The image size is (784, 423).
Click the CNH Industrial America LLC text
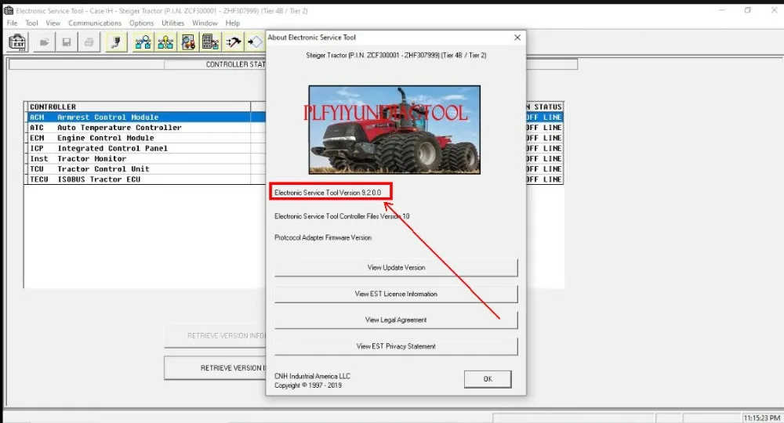pyautogui.click(x=313, y=376)
